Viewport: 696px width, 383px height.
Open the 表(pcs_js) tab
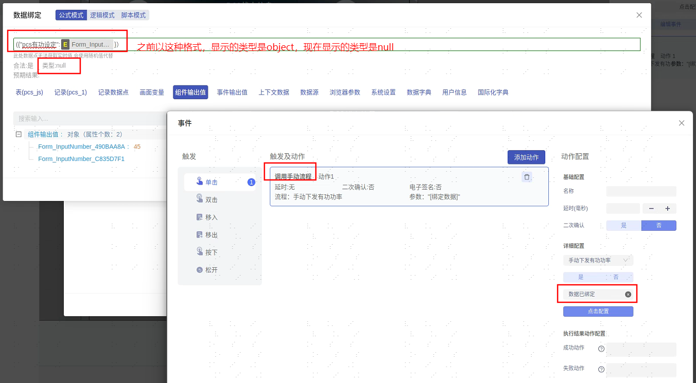[x=29, y=92]
